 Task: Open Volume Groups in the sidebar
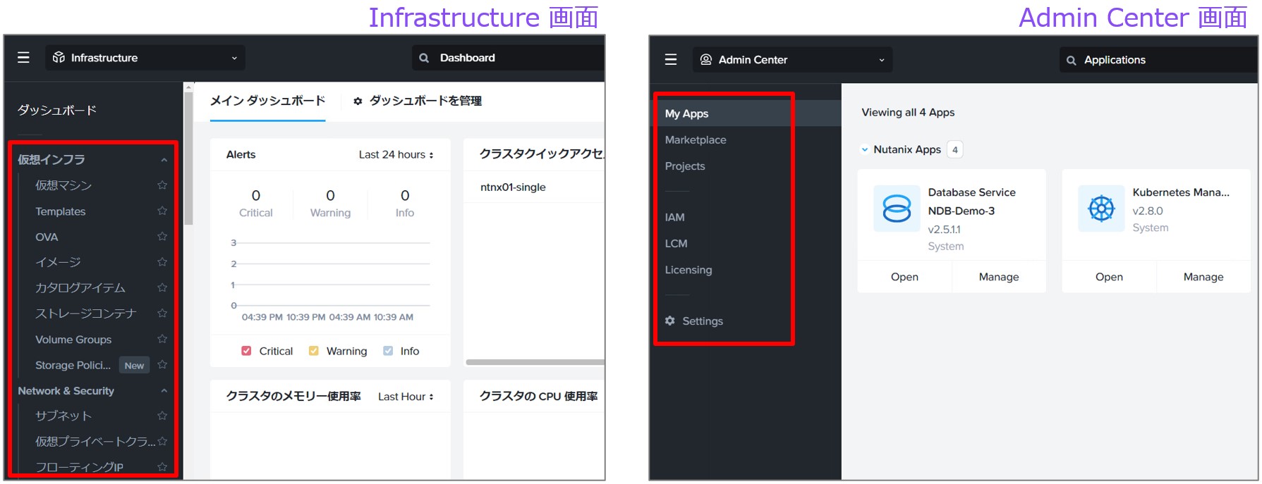73,340
